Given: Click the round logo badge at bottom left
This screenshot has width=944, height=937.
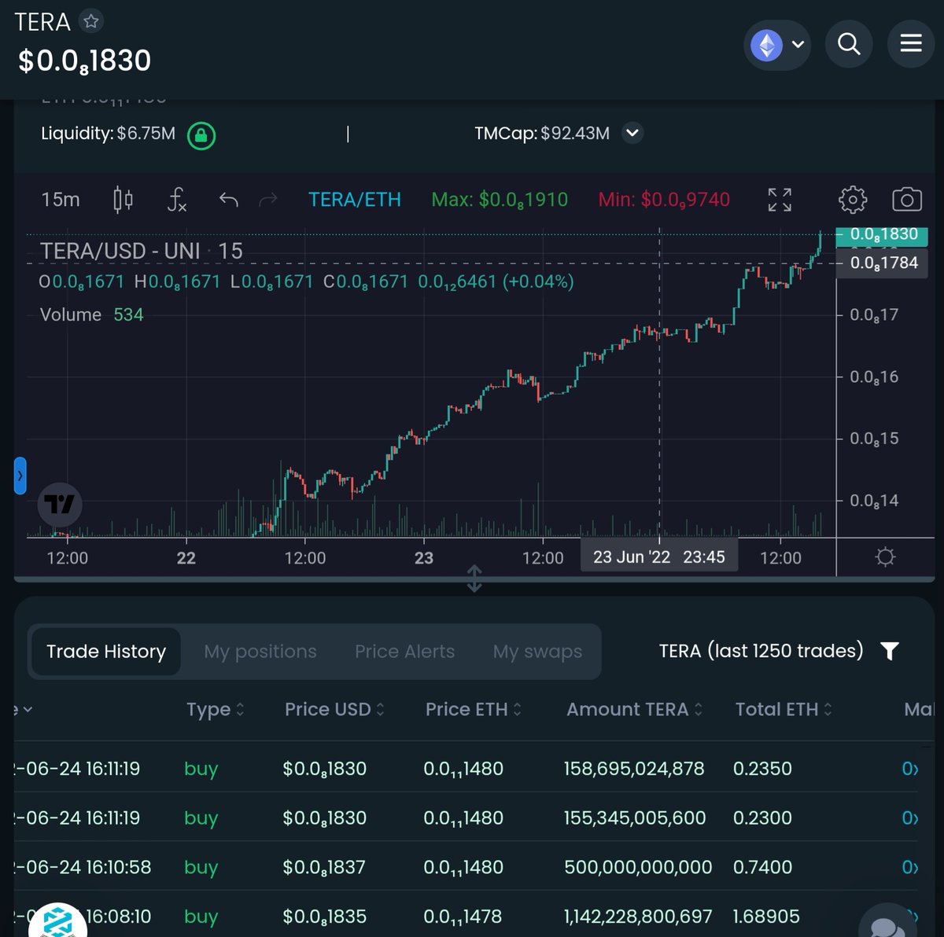Looking at the screenshot, I should point(57,920).
